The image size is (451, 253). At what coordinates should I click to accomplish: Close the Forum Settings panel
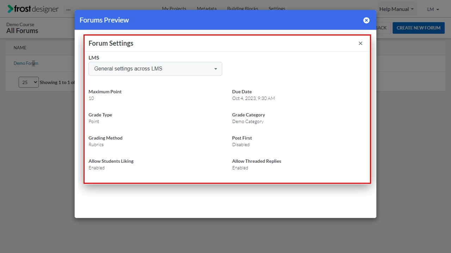[360, 43]
